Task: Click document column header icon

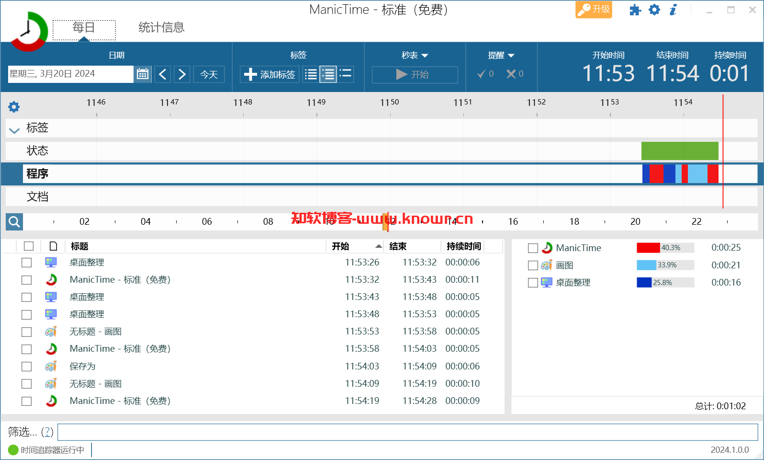Action: (53, 246)
